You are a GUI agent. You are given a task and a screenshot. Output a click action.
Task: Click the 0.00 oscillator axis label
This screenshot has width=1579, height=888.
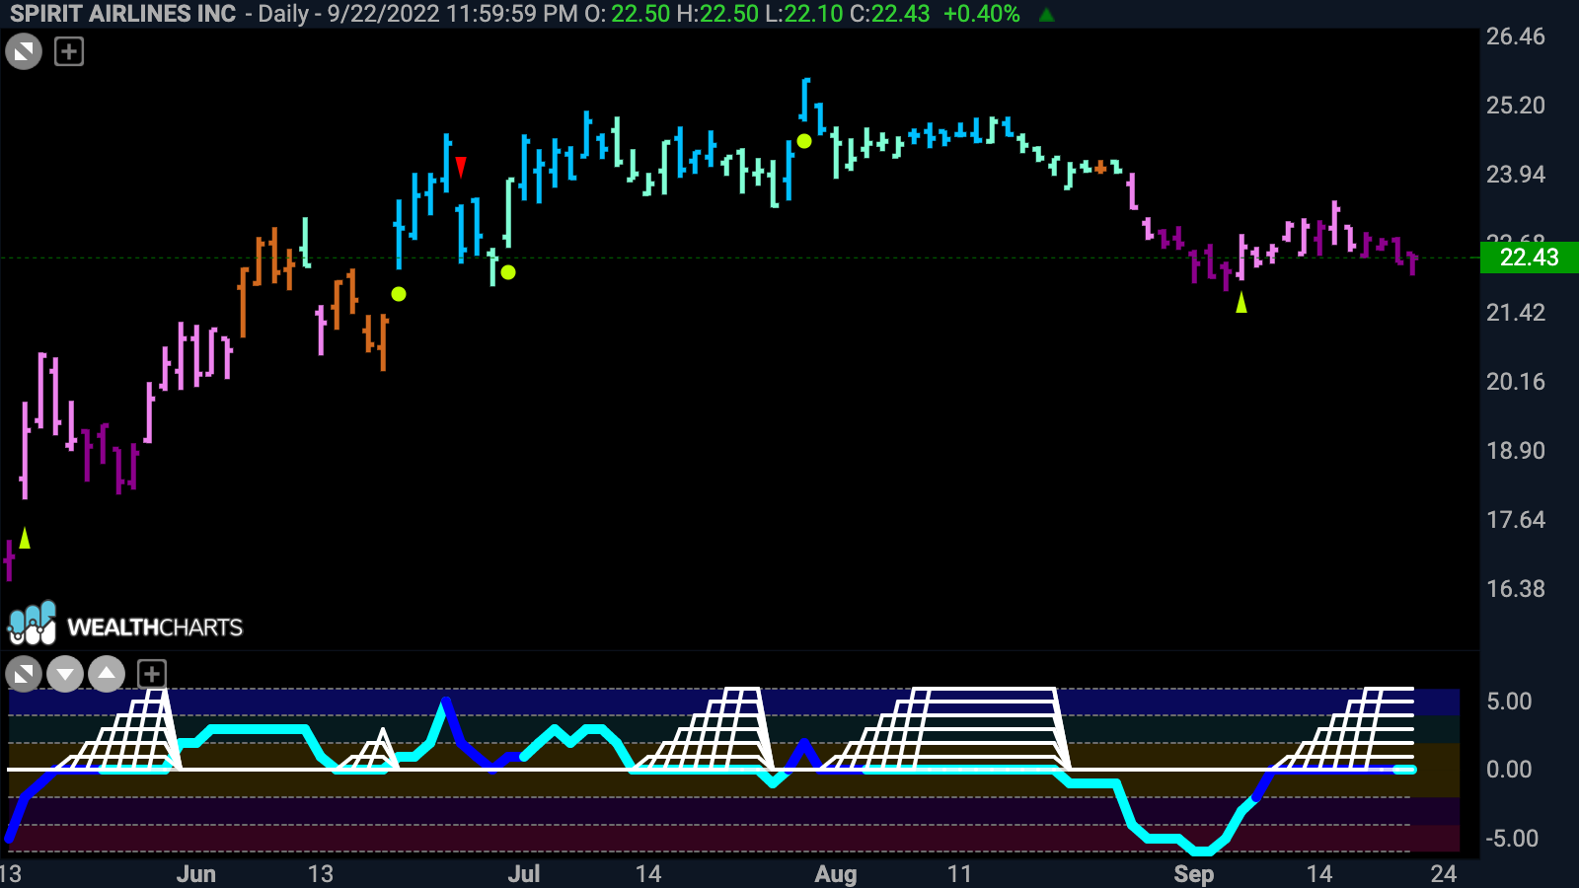(x=1510, y=770)
